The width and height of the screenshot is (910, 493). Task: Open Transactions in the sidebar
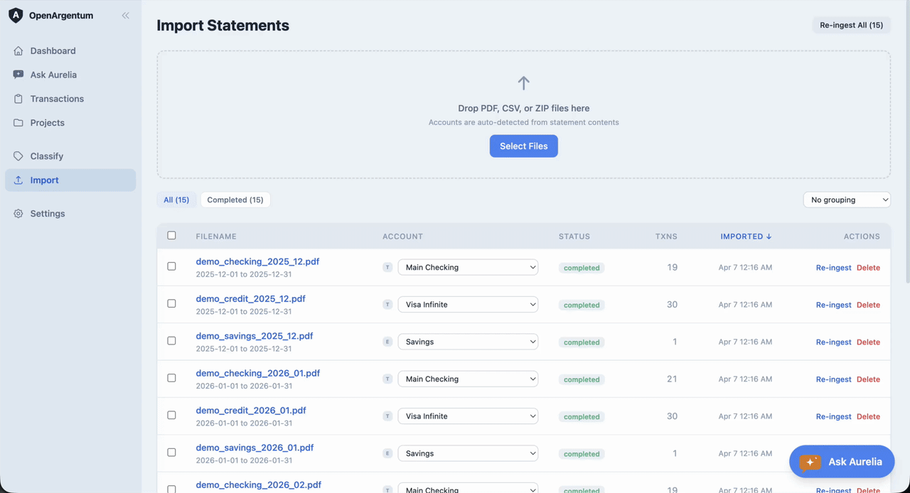(x=70, y=99)
